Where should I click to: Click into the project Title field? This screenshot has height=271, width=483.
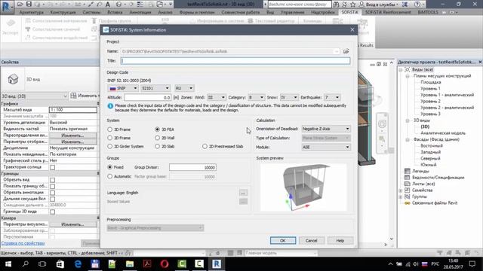[235, 61]
